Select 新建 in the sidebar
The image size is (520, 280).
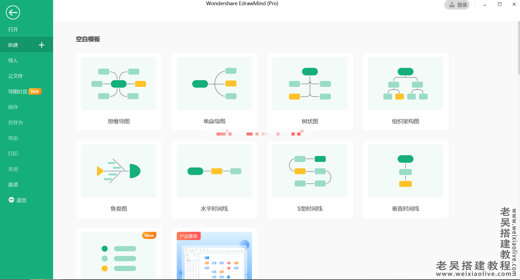coord(26,45)
